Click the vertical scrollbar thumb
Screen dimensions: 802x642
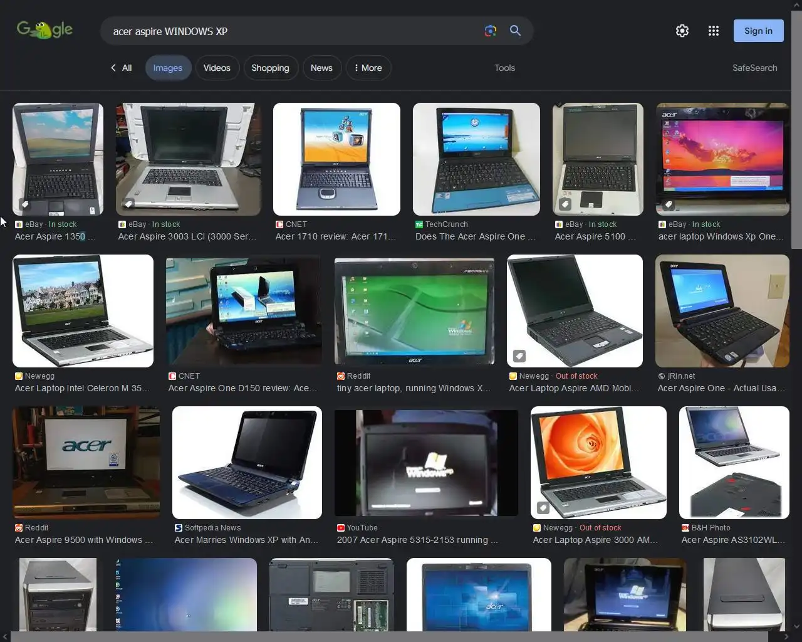point(796,130)
